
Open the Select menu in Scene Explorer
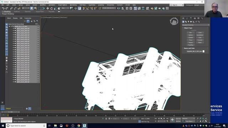click(x=9, y=18)
